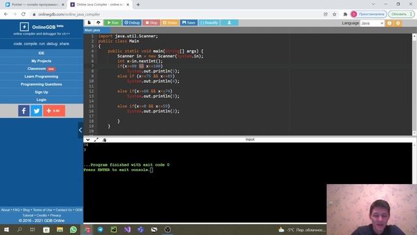Viewport: 417px width, 235px height.
Task: Open the FAQ footer link
Action: tap(16, 210)
